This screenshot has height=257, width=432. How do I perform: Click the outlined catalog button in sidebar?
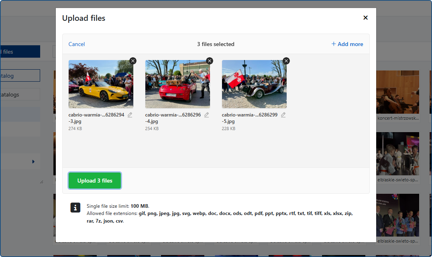(20, 76)
